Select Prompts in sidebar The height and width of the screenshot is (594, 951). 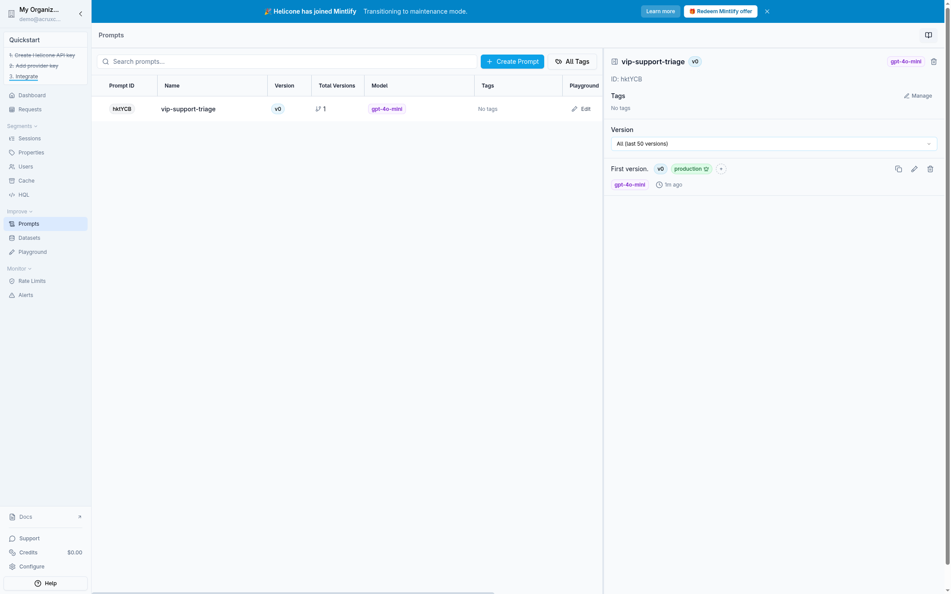(45, 224)
